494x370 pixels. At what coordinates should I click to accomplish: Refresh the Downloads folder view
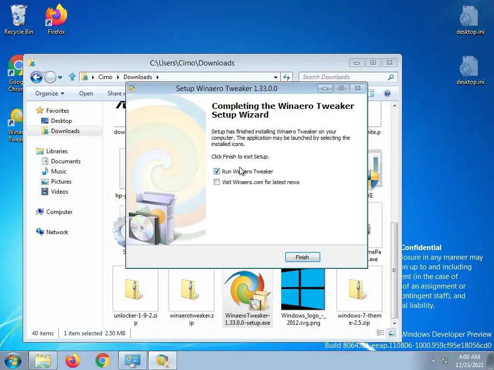pos(286,77)
